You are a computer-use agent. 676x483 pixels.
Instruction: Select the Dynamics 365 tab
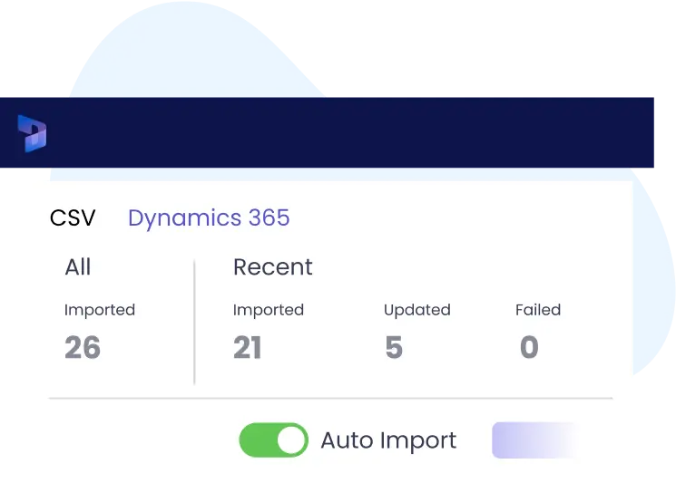click(209, 218)
